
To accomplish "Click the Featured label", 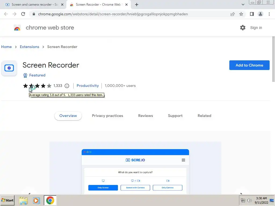I will 37,75.
